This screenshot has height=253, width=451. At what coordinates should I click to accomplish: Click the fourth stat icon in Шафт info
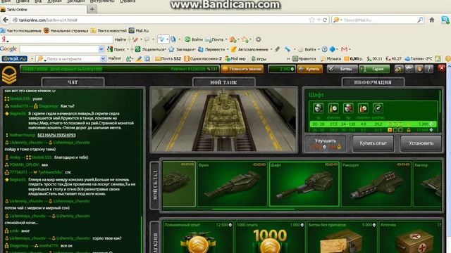(363, 108)
